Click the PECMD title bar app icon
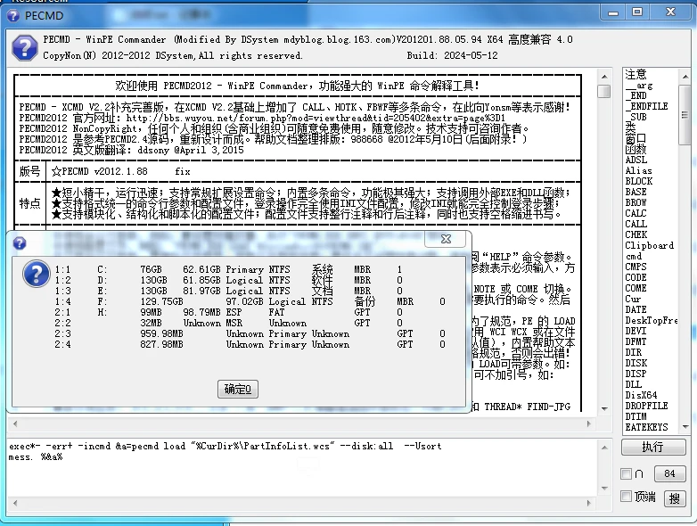697x526 pixels. [x=13, y=15]
